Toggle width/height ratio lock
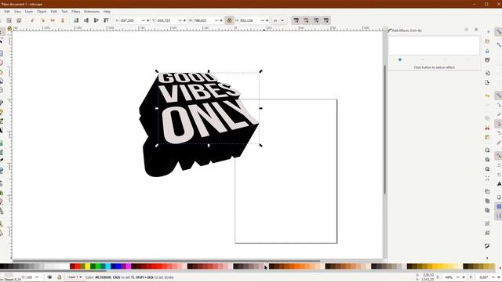The height and width of the screenshot is (282, 502). point(229,20)
